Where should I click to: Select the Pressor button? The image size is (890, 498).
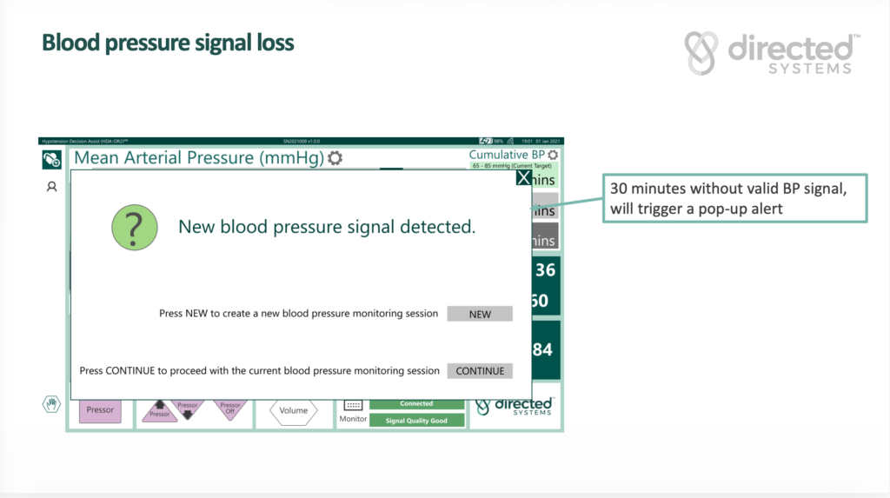[x=100, y=410]
